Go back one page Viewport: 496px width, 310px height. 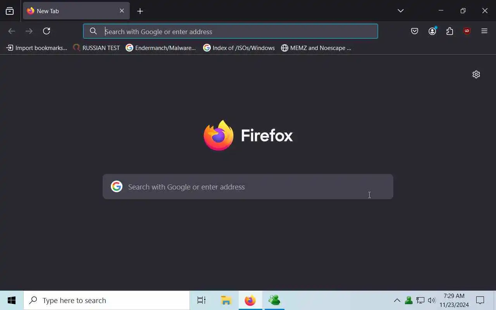(x=12, y=31)
